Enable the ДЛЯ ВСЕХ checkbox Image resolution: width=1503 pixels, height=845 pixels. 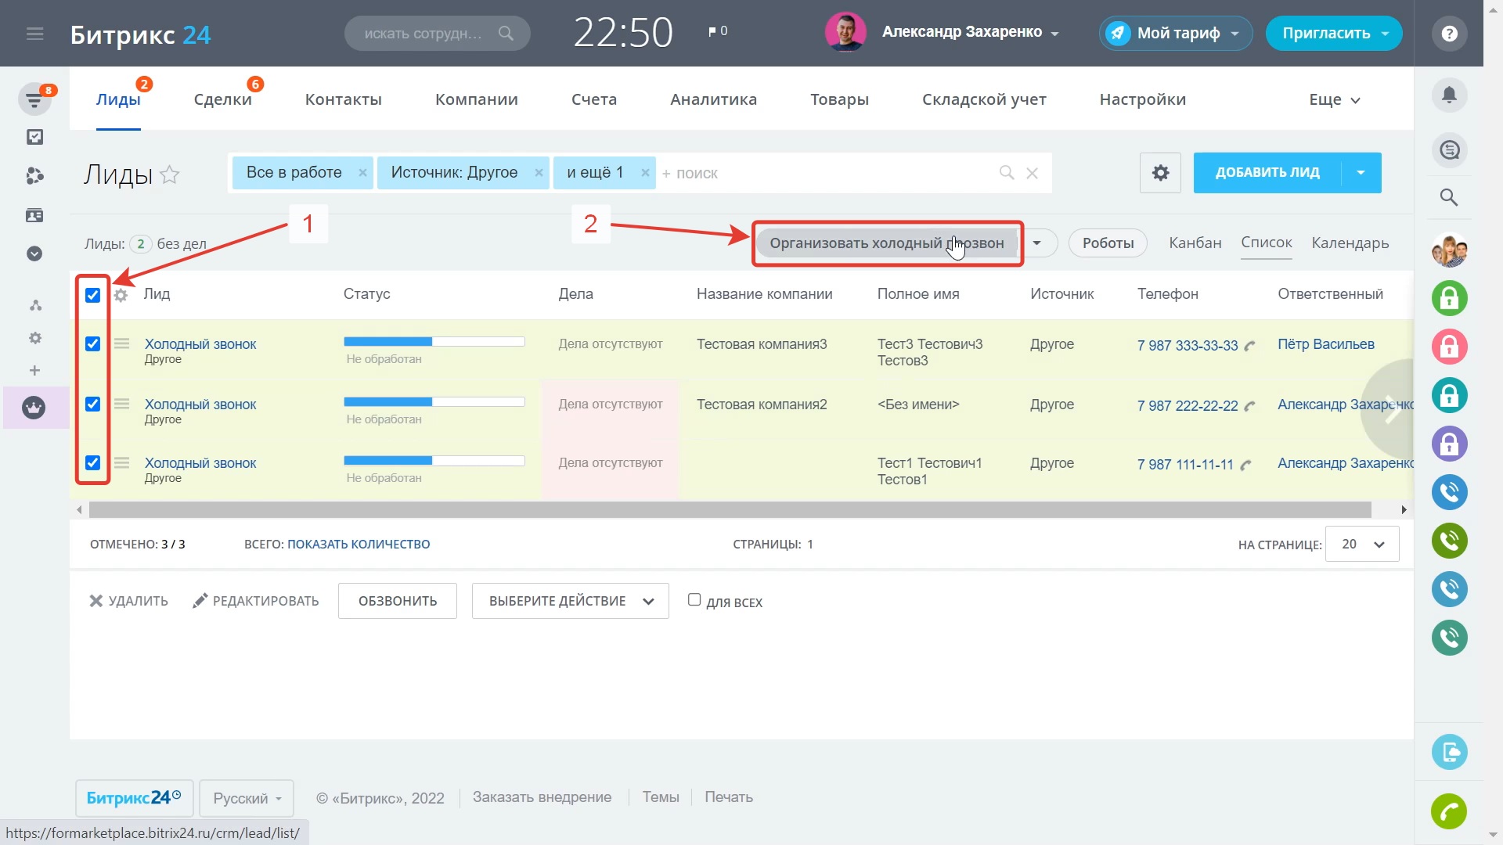pyautogui.click(x=694, y=599)
